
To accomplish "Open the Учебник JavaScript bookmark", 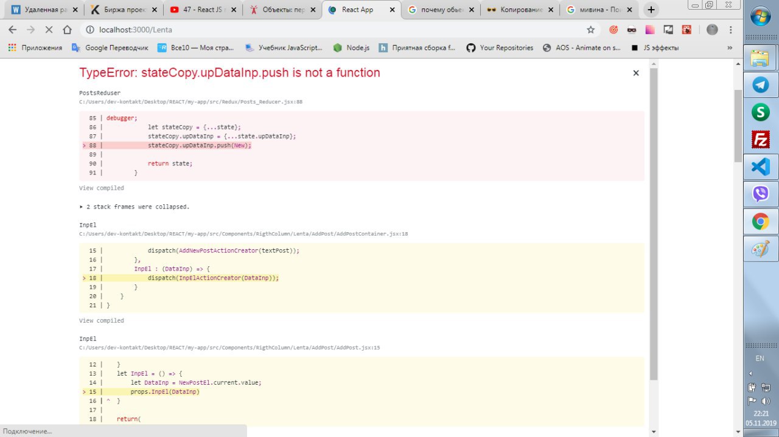I will click(x=284, y=47).
